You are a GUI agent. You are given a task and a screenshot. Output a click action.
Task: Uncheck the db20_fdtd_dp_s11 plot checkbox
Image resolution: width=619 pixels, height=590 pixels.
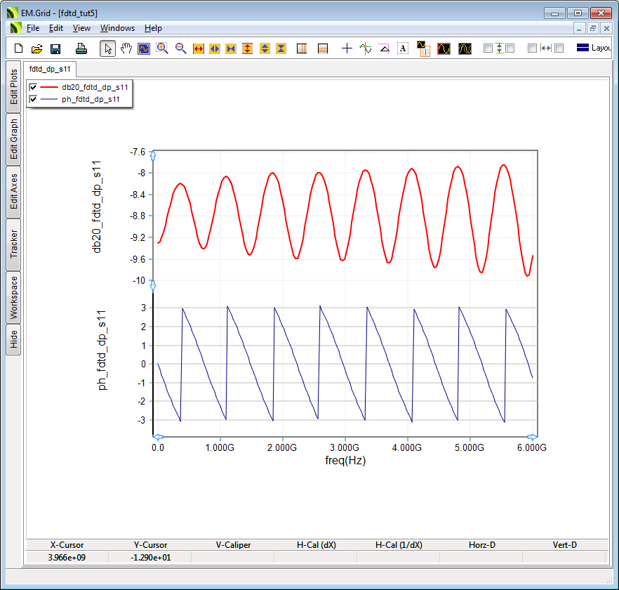[x=33, y=87]
